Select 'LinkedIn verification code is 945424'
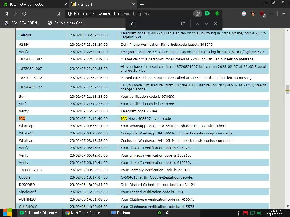 pos(156,148)
